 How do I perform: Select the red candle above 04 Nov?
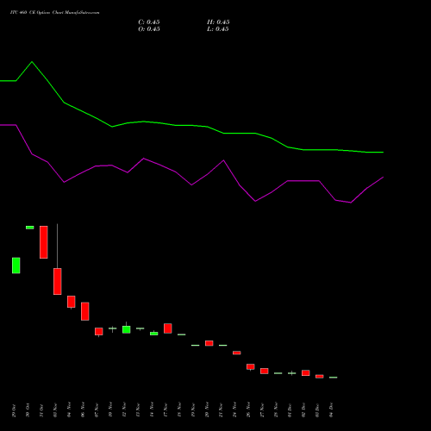(72, 302)
